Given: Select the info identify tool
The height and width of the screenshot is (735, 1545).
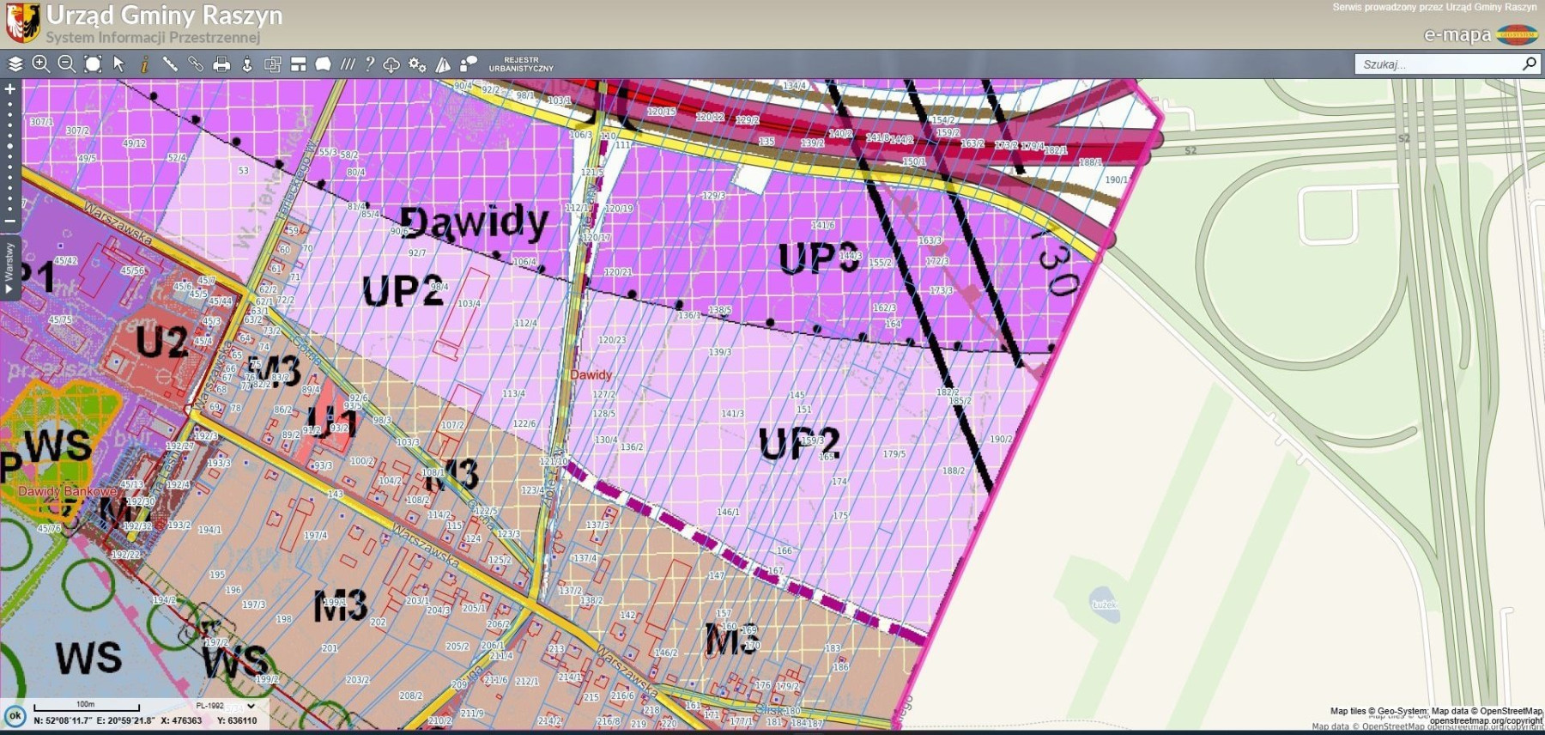Looking at the screenshot, I should 144,64.
